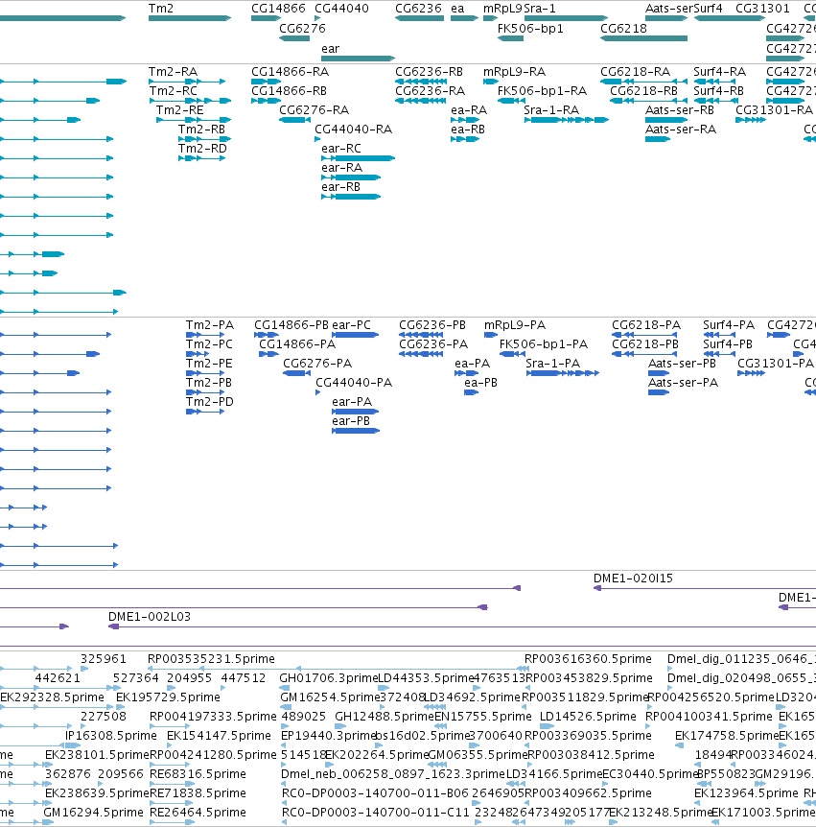This screenshot has width=816, height=827.
Task: Select the Tm2-RC transcript label
Action: point(173,91)
